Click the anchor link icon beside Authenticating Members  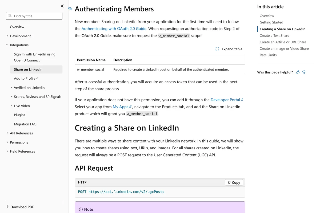(70, 9)
